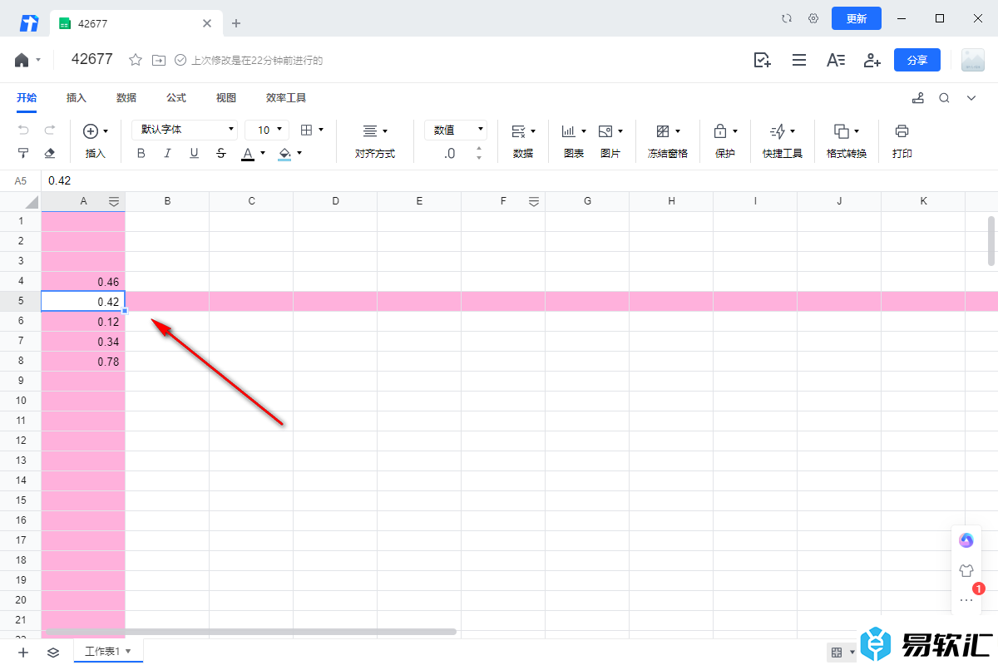
Task: Open the sheet list layers icon
Action: [53, 653]
